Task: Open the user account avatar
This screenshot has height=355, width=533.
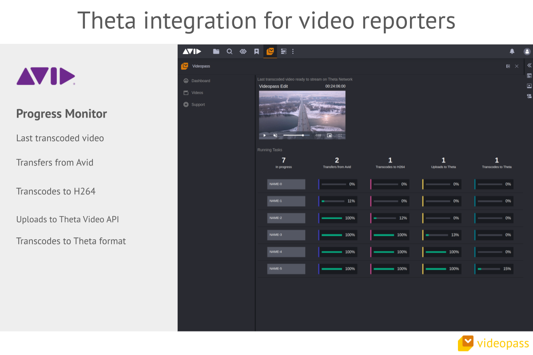Action: tap(527, 51)
